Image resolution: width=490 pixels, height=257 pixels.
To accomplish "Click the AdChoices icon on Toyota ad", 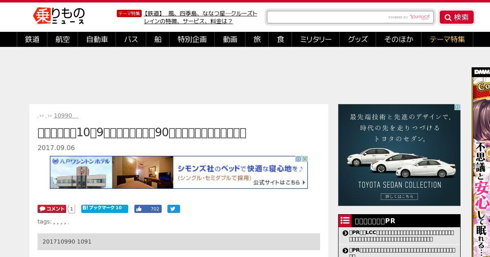I will point(457,107).
